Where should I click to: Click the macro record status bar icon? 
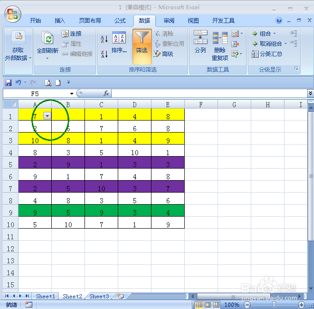(29, 304)
